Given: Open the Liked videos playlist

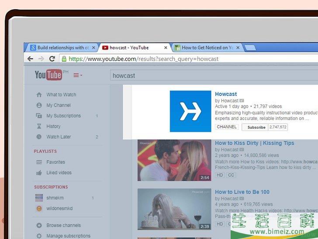Looking at the screenshot, I should pyautogui.click(x=59, y=173).
